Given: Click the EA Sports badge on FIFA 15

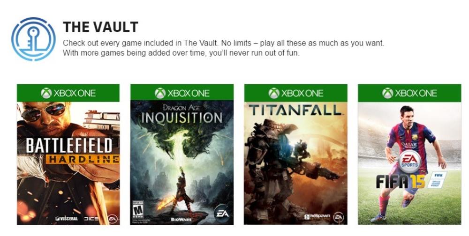Looking at the screenshot, I should click(x=410, y=161).
